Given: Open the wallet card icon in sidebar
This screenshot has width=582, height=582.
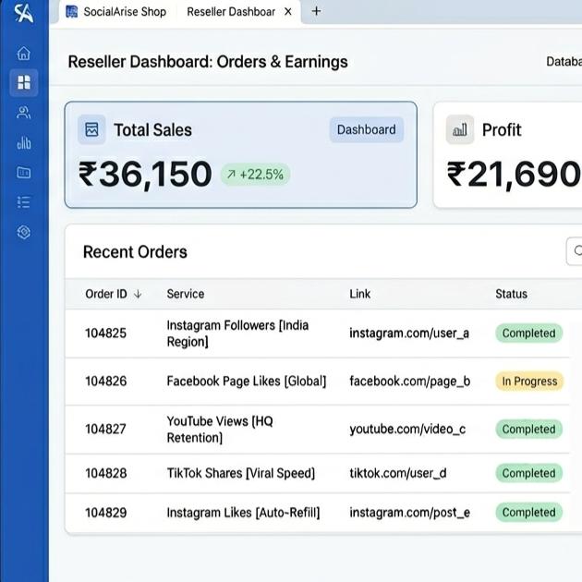Looking at the screenshot, I should pyautogui.click(x=24, y=173).
